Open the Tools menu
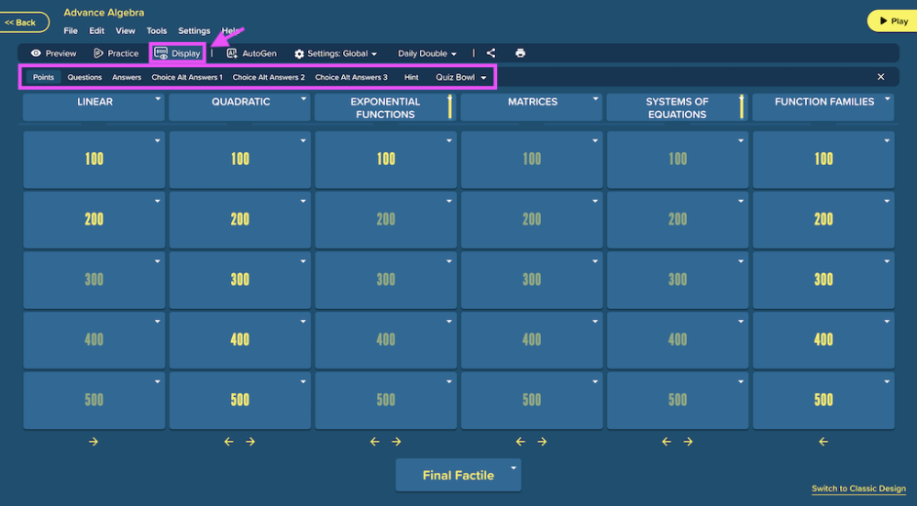917x506 pixels. 157,30
